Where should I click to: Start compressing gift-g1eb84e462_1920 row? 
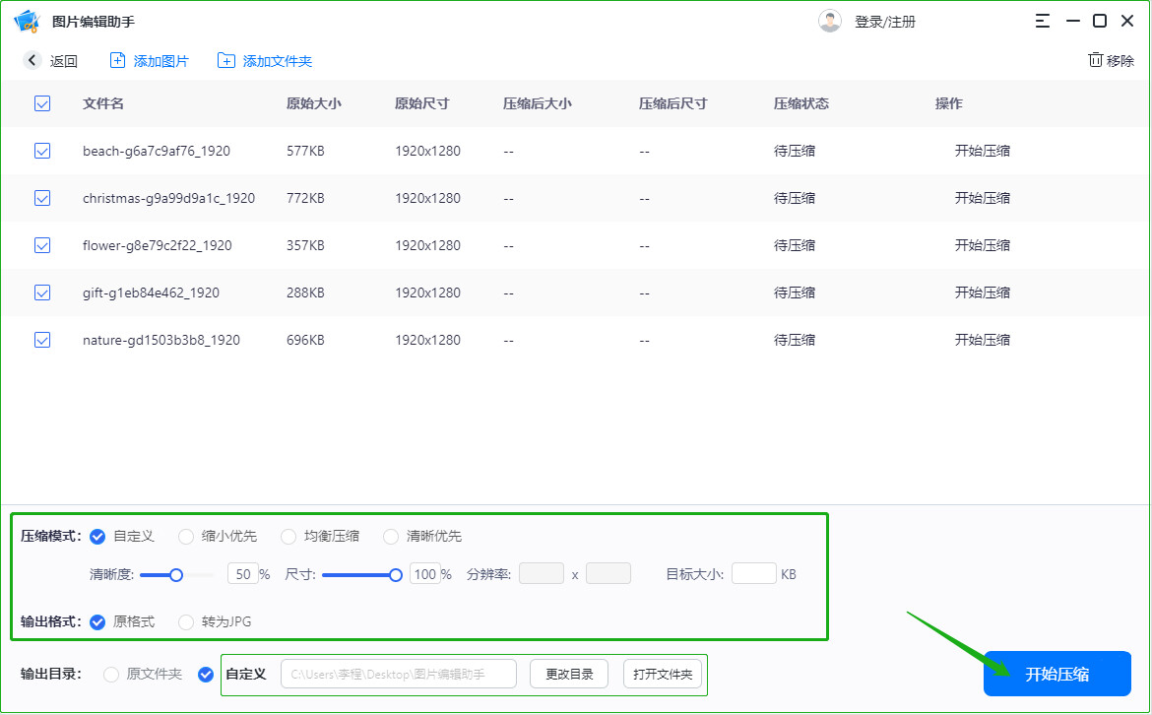tap(983, 292)
